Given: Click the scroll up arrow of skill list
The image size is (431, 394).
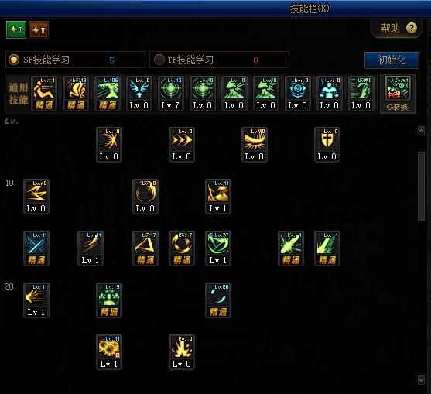Looking at the screenshot, I should (x=421, y=131).
